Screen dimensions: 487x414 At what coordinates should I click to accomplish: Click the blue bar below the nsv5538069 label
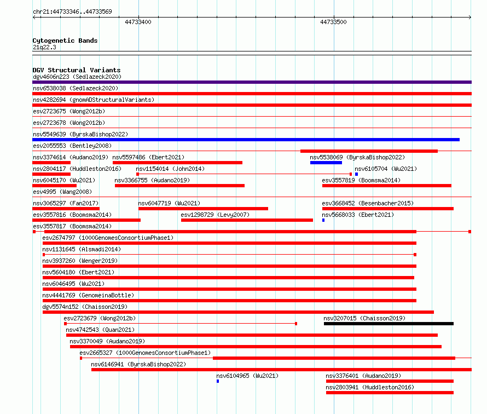tap(326, 163)
